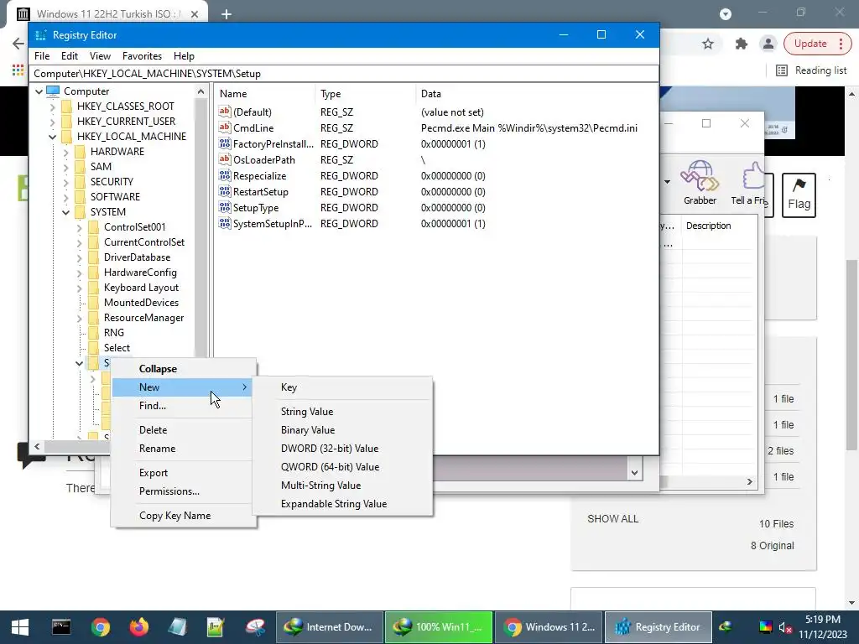Screen dimensions: 859x644
Task: Click the Computer icon in tree
Action: coord(53,91)
